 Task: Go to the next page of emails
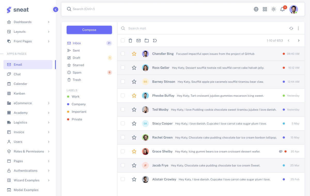click(299, 40)
